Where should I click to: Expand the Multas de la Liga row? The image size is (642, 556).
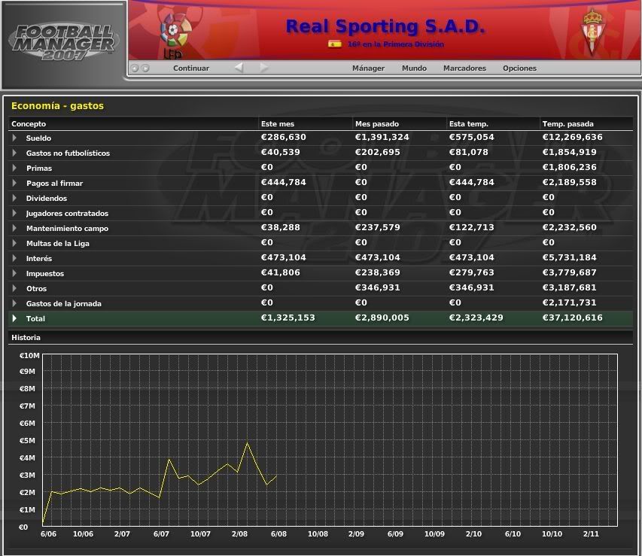pyautogui.click(x=15, y=243)
